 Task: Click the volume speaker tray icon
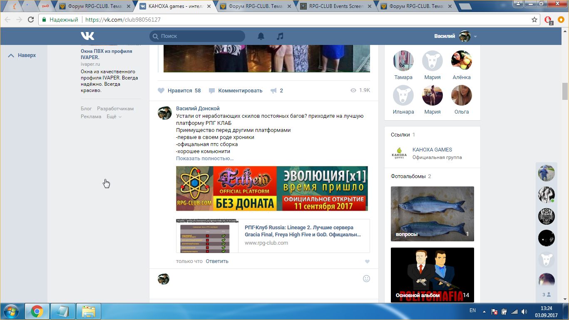(524, 311)
